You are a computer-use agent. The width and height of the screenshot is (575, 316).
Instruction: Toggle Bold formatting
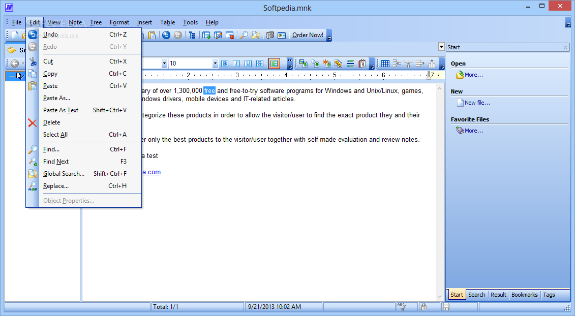[225, 64]
